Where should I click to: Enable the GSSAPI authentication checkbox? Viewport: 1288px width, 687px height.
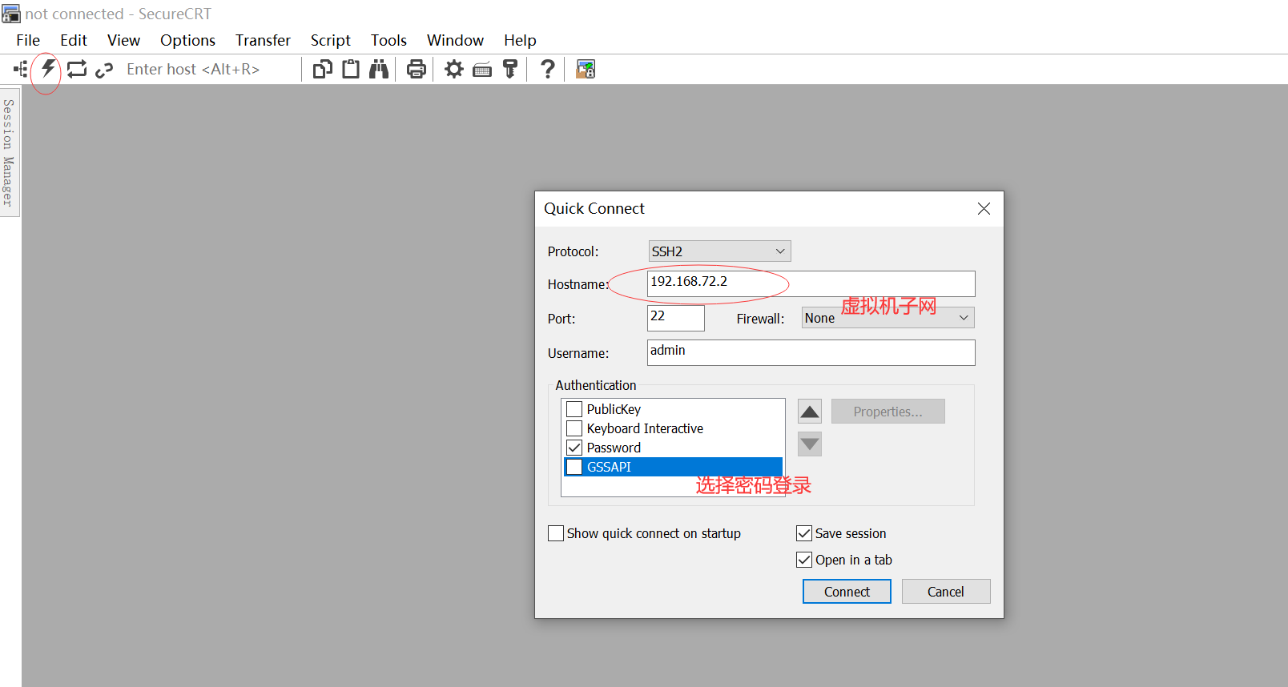point(574,467)
